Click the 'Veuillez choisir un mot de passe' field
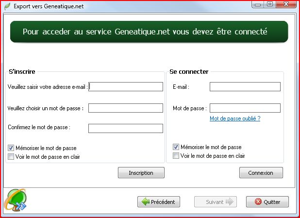 [126, 108]
